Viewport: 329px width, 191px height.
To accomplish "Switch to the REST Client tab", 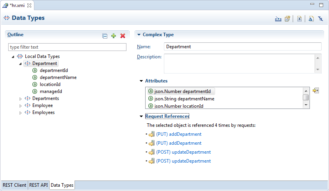I will coord(14,185).
